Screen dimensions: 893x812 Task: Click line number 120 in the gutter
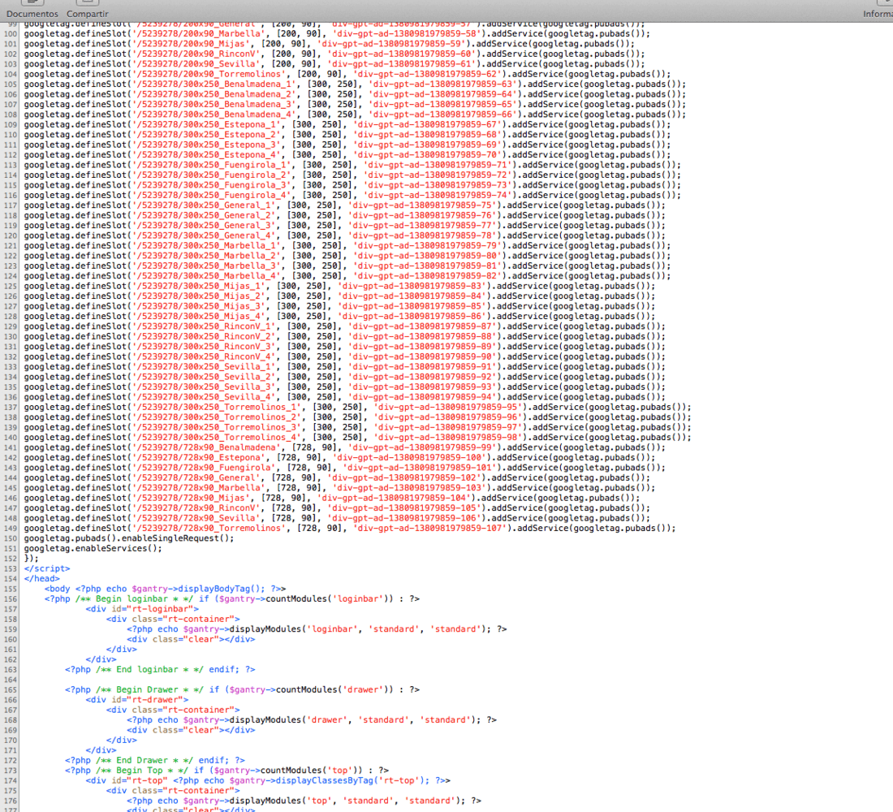click(11, 236)
